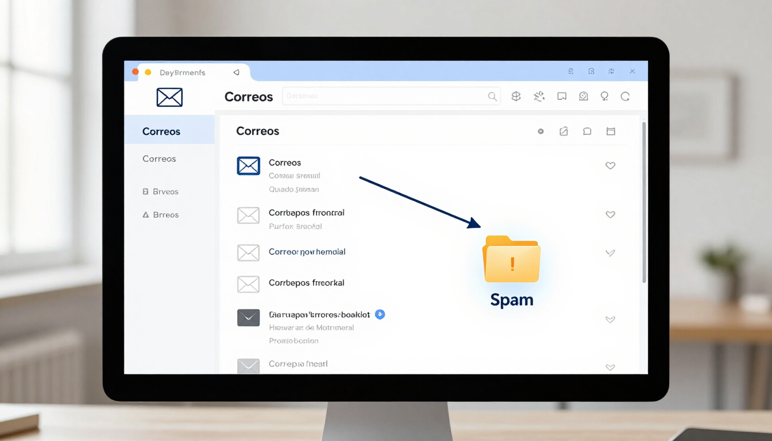The width and height of the screenshot is (772, 441).
Task: Click envelope icon beside 'Correo: now hemdial'
Action: coord(248,253)
